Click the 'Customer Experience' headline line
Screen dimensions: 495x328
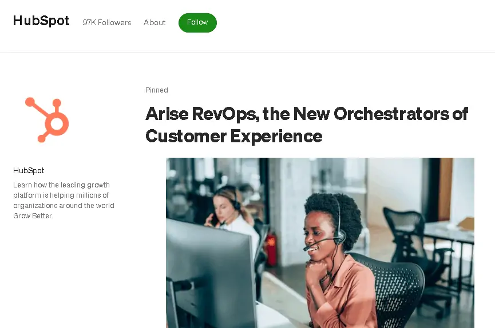pos(234,136)
